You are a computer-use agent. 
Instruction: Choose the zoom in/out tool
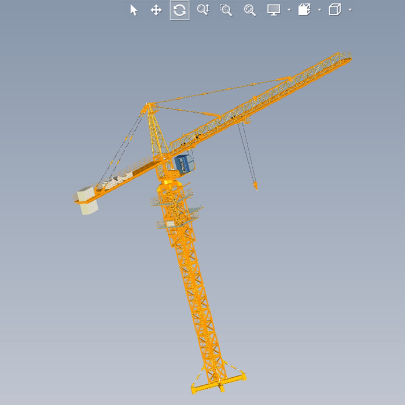point(203,10)
